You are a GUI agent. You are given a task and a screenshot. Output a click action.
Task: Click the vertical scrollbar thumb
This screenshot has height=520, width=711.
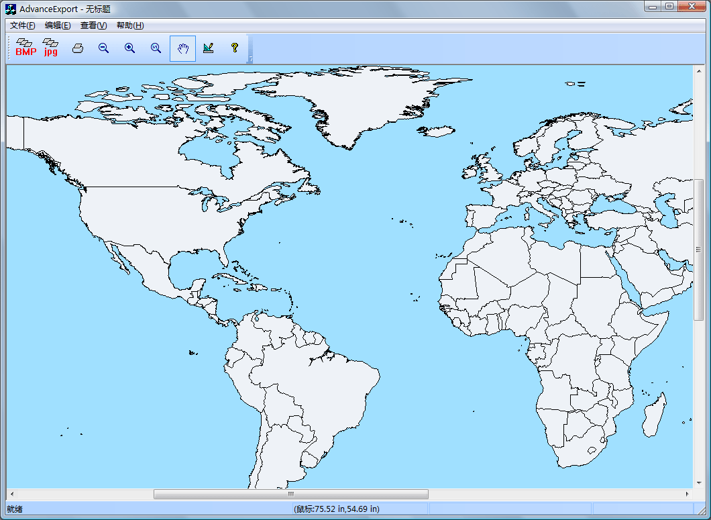pyautogui.click(x=699, y=250)
